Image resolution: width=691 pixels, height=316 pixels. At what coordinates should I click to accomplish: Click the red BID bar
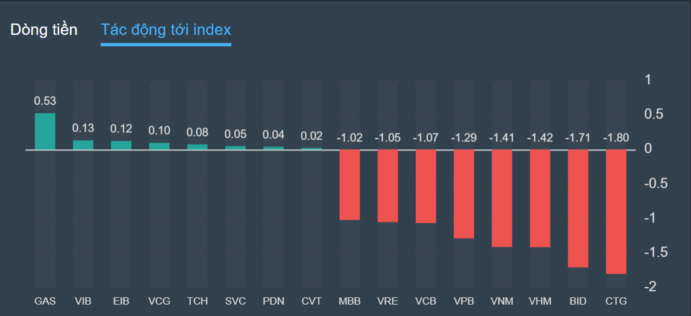click(x=578, y=208)
